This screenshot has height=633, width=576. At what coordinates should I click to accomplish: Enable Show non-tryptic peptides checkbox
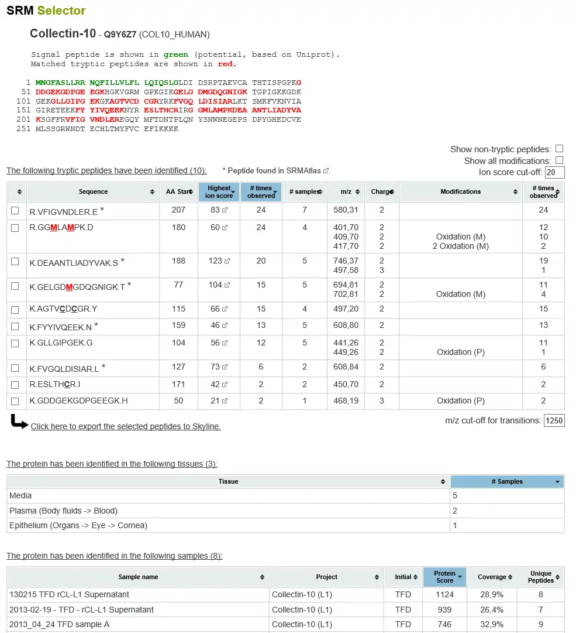pos(560,149)
